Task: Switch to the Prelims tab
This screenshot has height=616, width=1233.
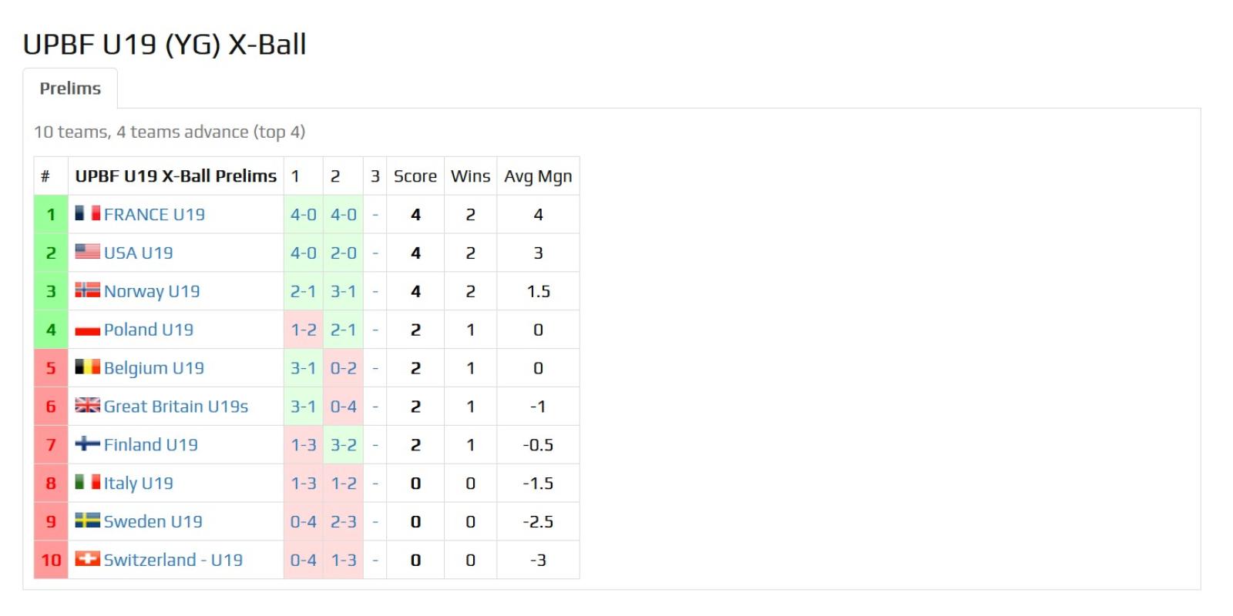Action: click(x=70, y=89)
